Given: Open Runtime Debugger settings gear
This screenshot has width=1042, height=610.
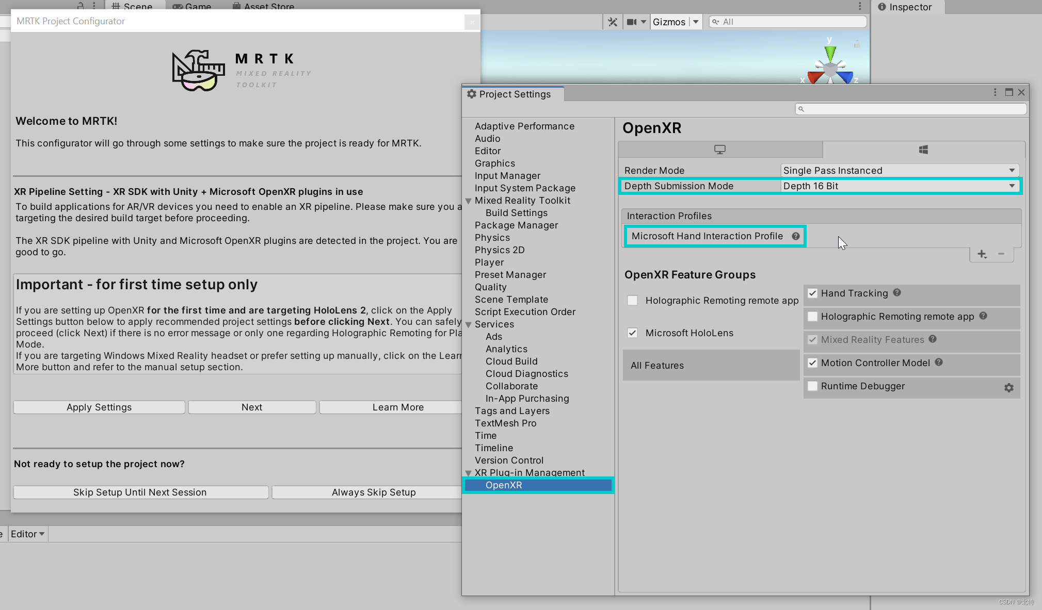Looking at the screenshot, I should [x=1009, y=388].
